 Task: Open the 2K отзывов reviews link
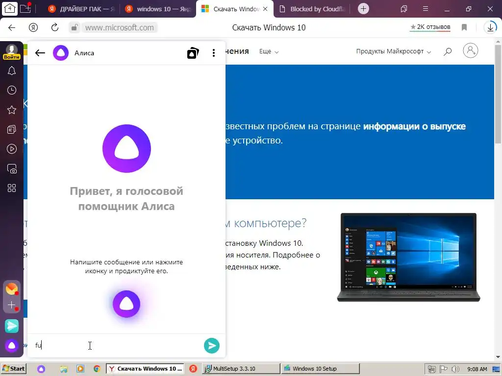click(x=430, y=27)
